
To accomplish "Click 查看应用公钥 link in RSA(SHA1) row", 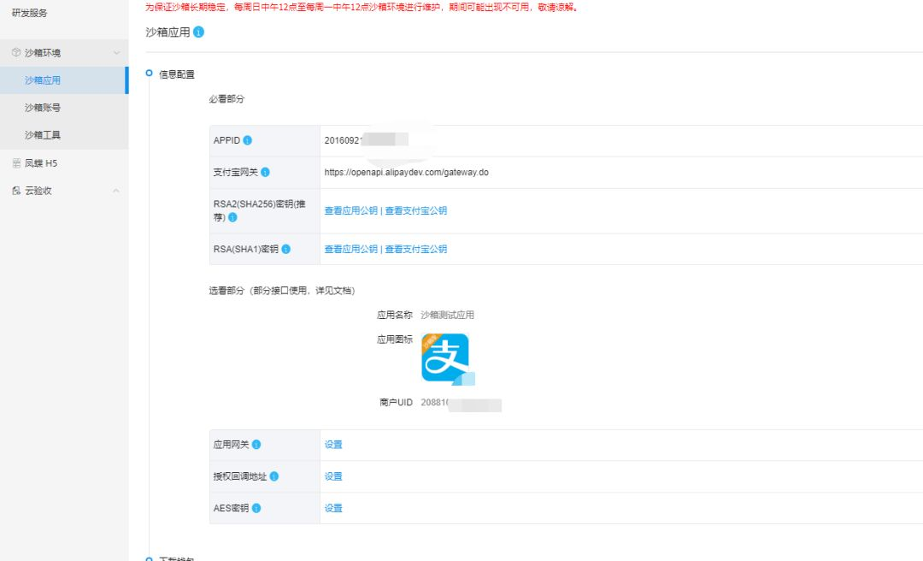I will (x=351, y=249).
